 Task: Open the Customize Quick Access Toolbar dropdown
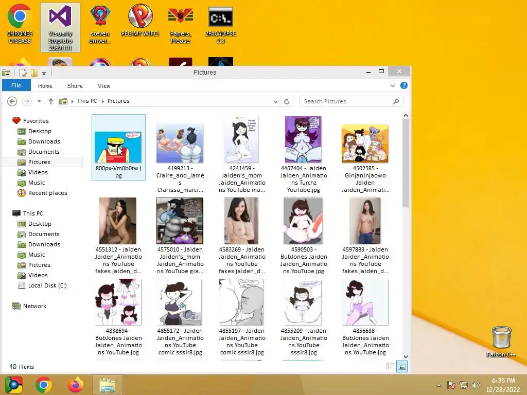pos(44,73)
